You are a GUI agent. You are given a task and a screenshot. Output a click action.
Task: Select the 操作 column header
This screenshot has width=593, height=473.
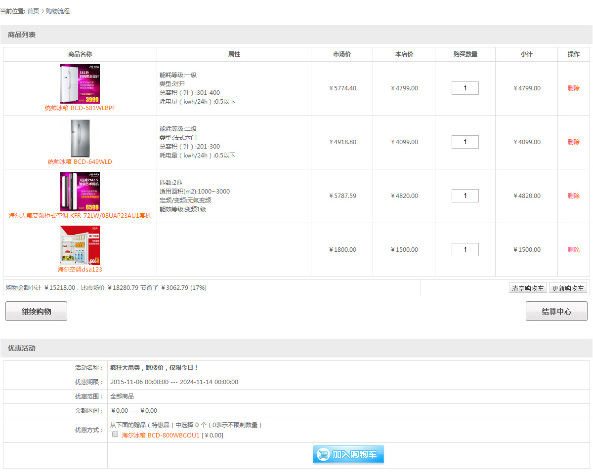click(574, 54)
